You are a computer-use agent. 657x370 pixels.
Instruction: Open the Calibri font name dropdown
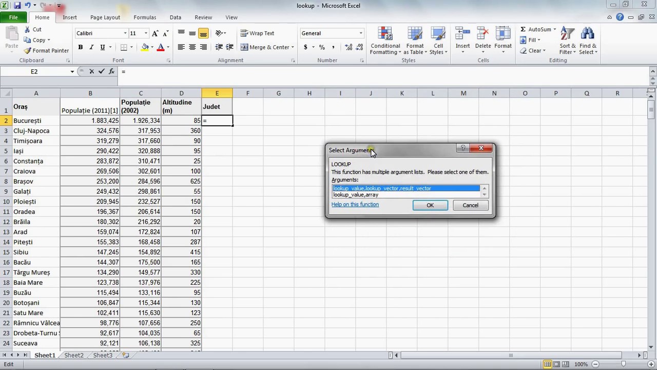125,33
